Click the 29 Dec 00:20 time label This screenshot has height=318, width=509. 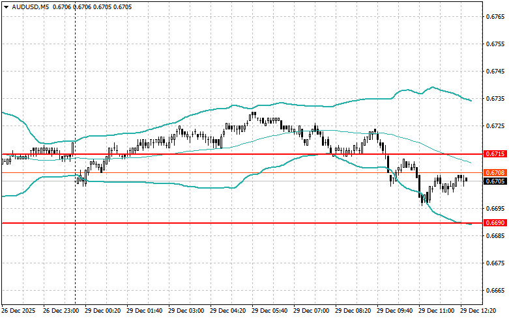tap(102, 311)
